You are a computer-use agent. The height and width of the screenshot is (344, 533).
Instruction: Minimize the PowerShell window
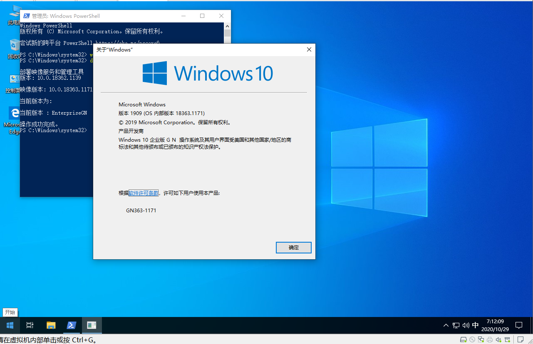point(183,16)
